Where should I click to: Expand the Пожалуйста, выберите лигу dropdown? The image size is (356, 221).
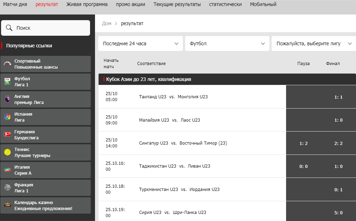click(x=314, y=43)
